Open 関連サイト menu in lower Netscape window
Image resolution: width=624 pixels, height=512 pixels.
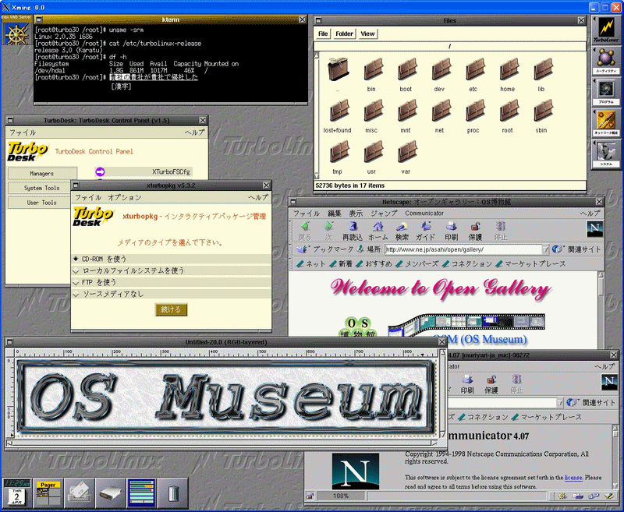(591, 402)
